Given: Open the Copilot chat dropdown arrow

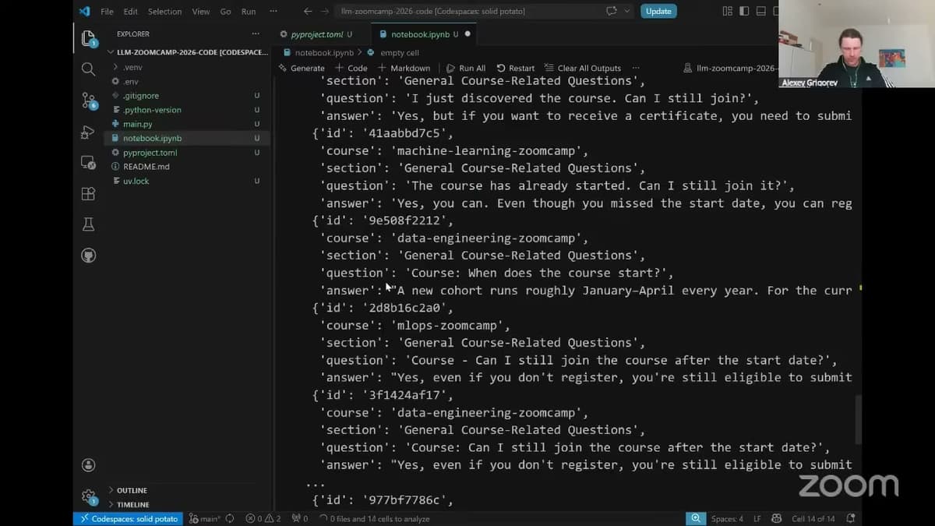Looking at the screenshot, I should [626, 11].
